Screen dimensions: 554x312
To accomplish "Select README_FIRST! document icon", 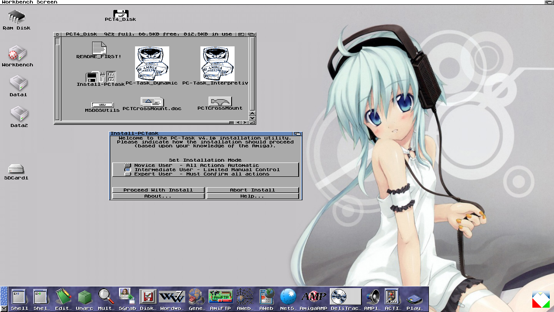I will point(99,51).
